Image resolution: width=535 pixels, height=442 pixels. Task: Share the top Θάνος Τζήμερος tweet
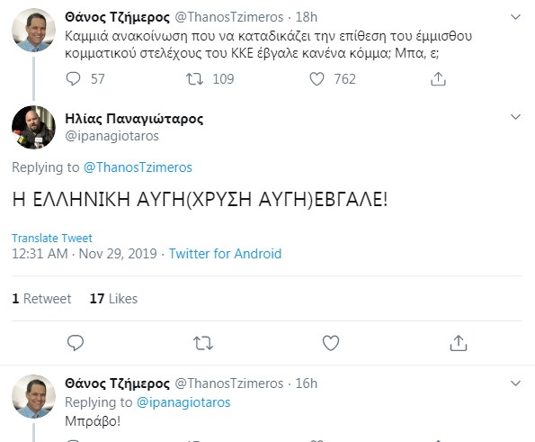coord(438,79)
